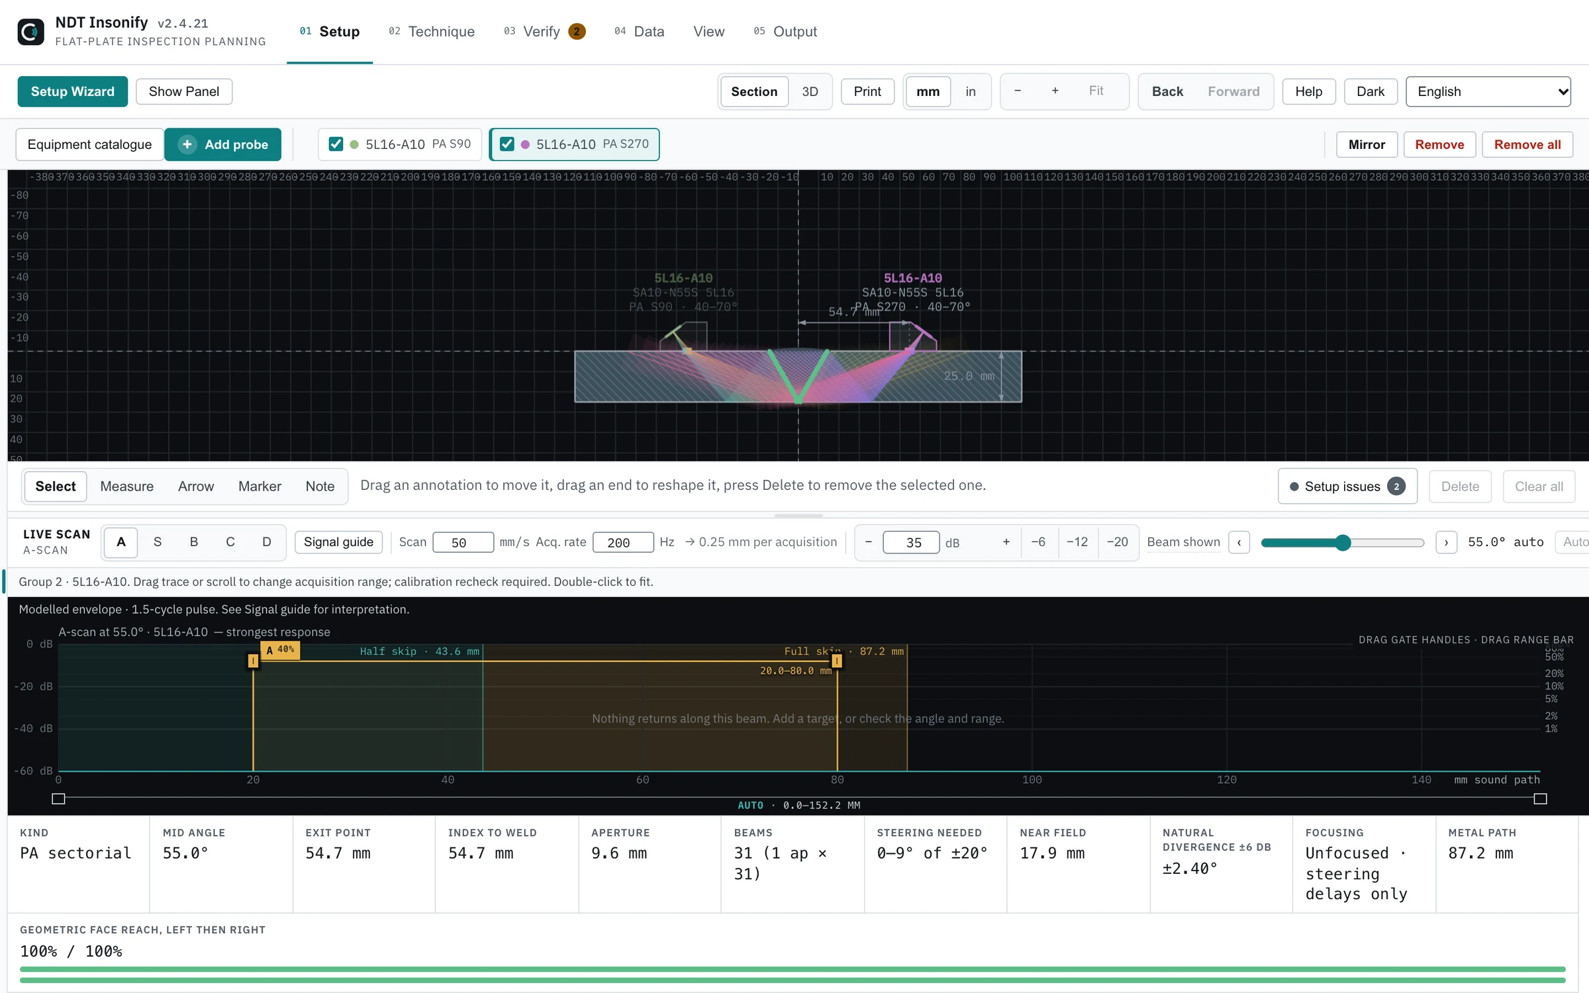Switch units to inches
The width and height of the screenshot is (1589, 993).
coord(970,91)
